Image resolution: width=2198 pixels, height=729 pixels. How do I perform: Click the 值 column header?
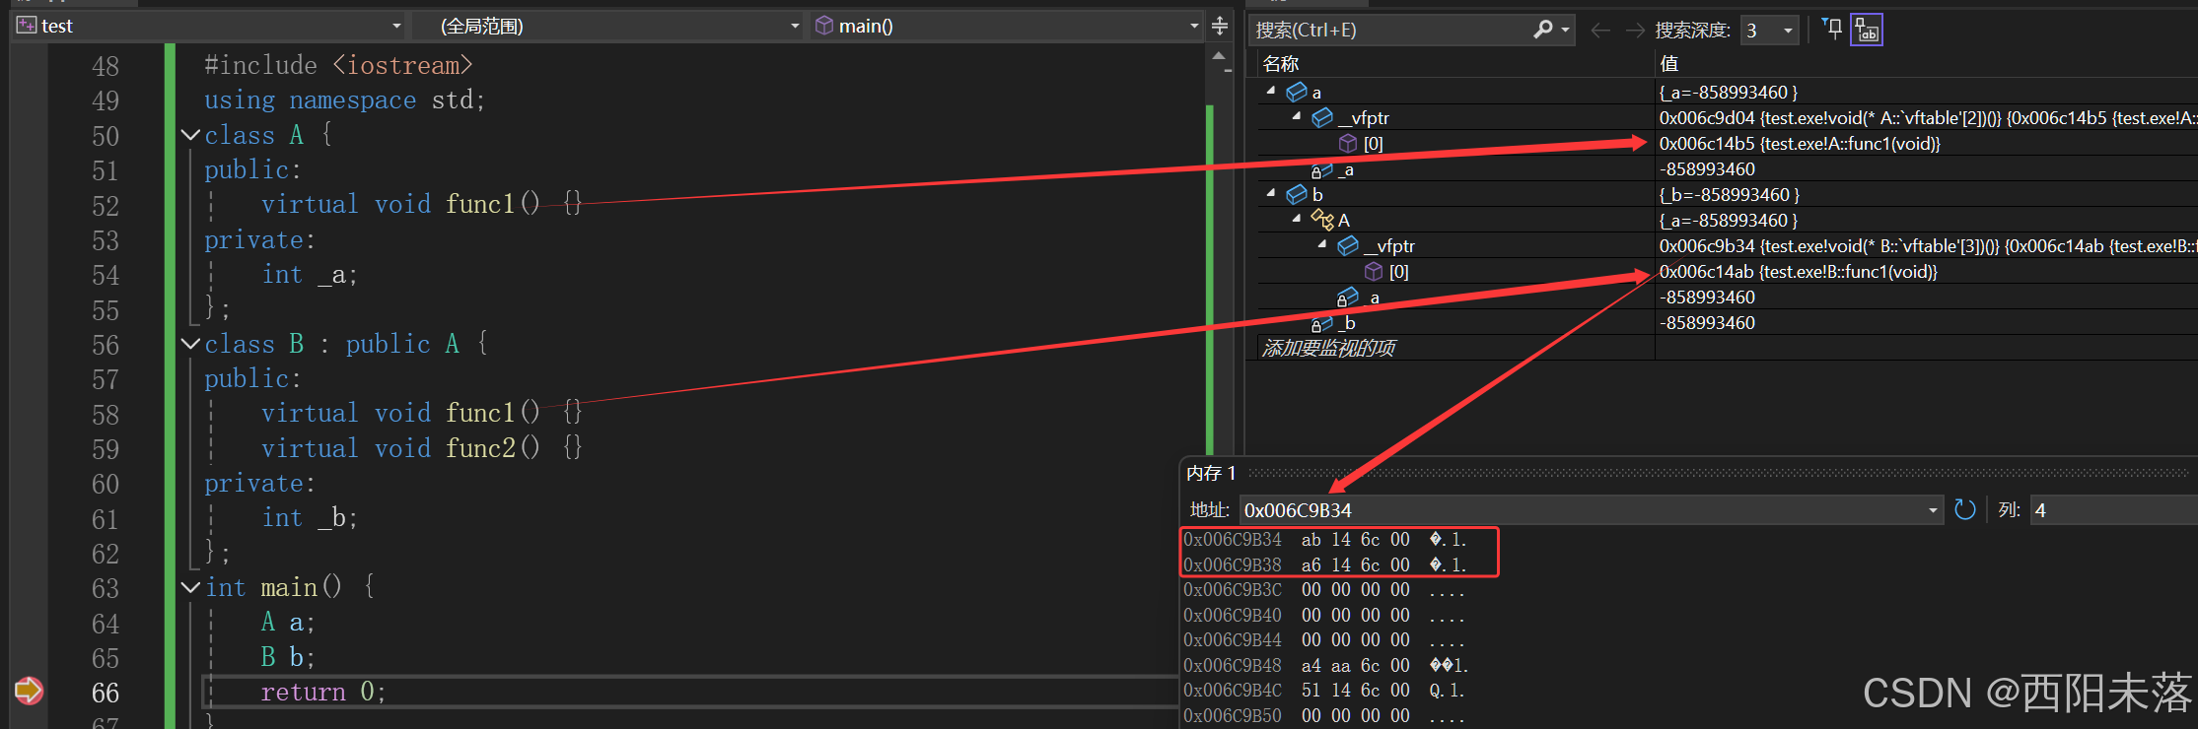pos(1668,64)
